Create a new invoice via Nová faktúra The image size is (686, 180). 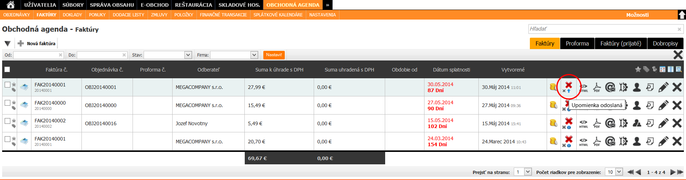tap(37, 43)
